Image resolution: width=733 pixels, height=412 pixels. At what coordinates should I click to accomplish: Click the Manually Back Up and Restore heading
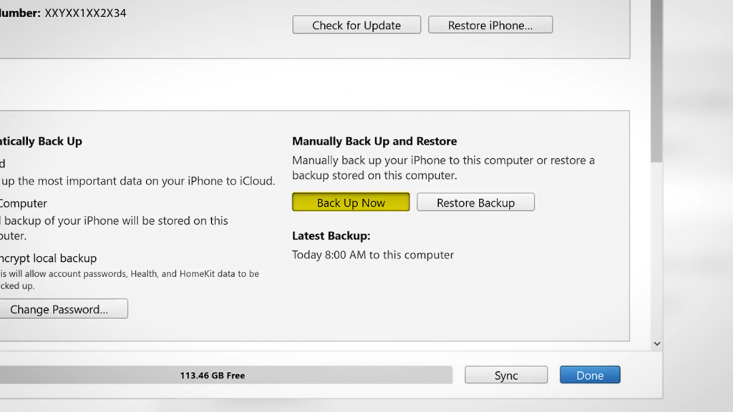click(374, 141)
